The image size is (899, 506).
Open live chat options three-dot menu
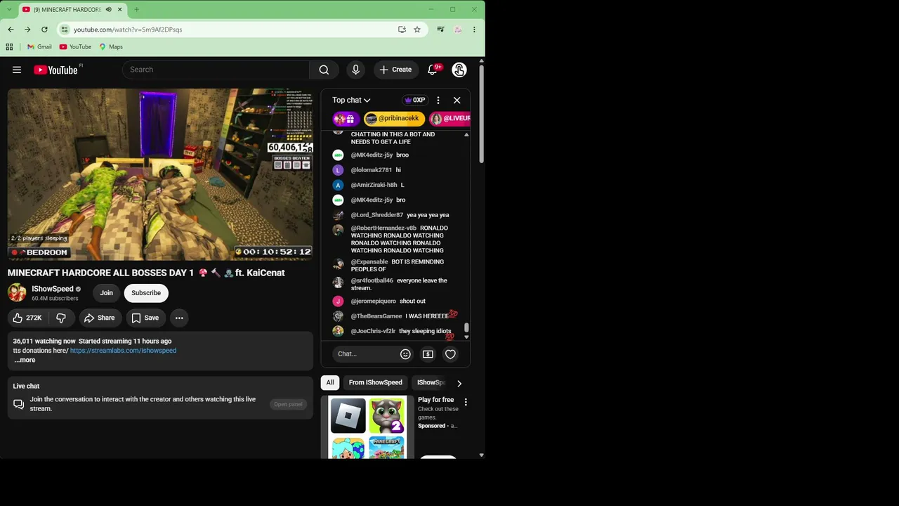438,100
